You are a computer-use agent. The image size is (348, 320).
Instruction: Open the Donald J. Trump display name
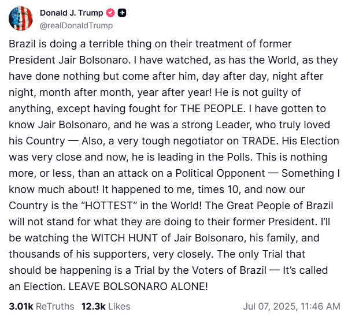(72, 13)
